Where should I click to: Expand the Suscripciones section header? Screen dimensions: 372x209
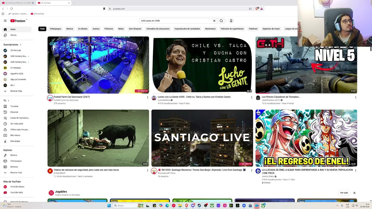[x=12, y=45]
